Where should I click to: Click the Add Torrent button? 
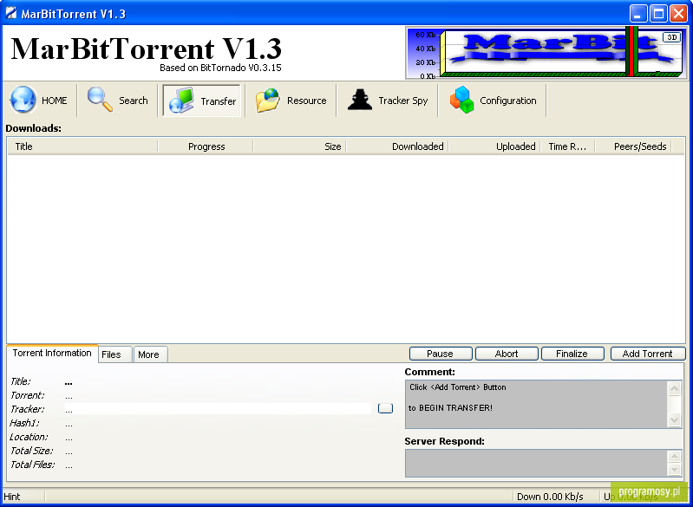point(648,354)
